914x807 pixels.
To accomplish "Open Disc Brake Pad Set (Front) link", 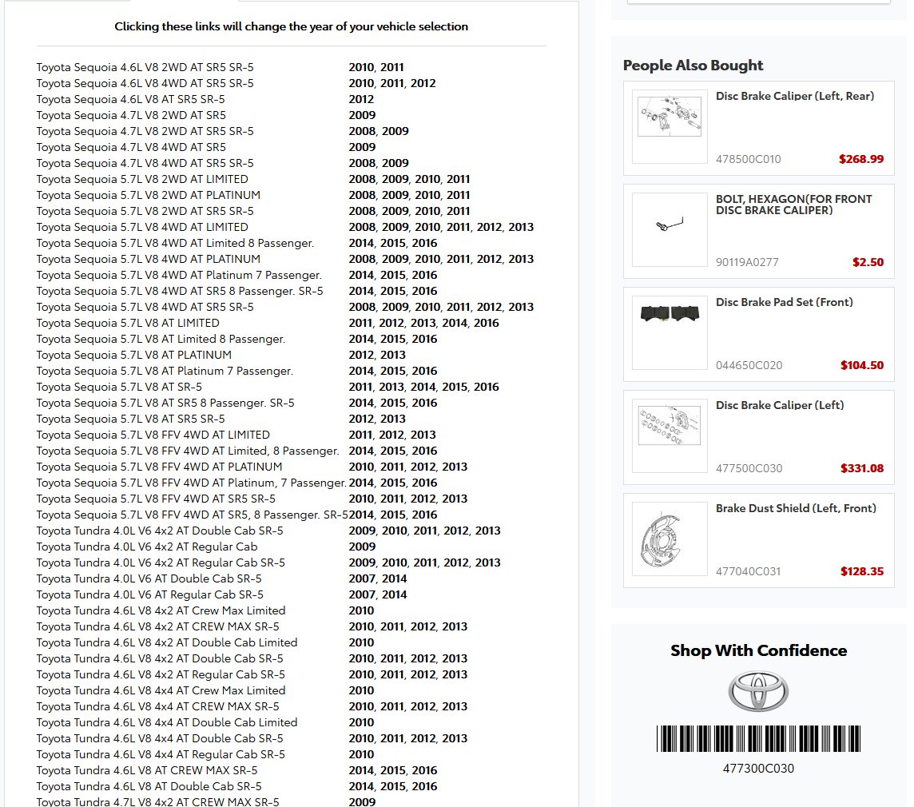I will tap(784, 302).
